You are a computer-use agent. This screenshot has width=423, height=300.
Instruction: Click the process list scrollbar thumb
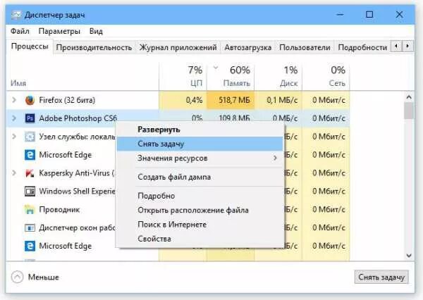tap(409, 111)
